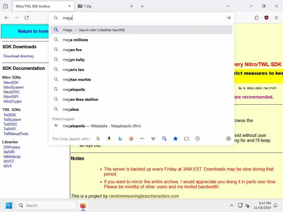Open the NitroCrypto documentation link
Viewport: 283px width, 212px height.
[x=12, y=101]
